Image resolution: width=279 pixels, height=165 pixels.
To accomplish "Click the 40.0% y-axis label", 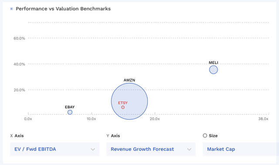I will pyautogui.click(x=19, y=64).
